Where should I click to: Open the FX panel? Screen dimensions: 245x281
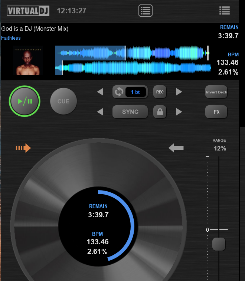(216, 112)
